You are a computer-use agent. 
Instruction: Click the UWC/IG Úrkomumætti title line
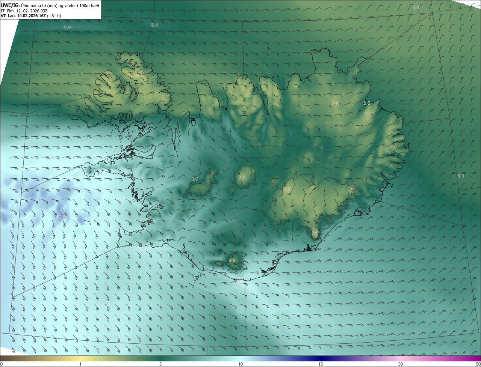50,5
